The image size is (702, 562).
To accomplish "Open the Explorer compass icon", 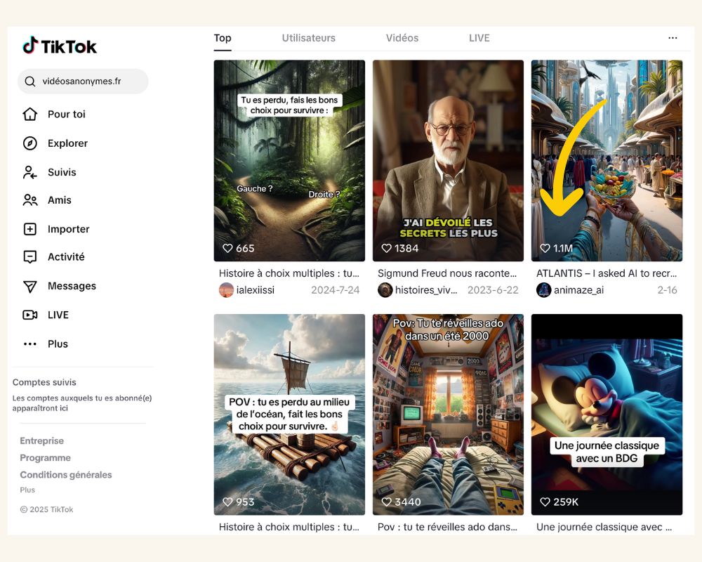I will click(x=29, y=143).
